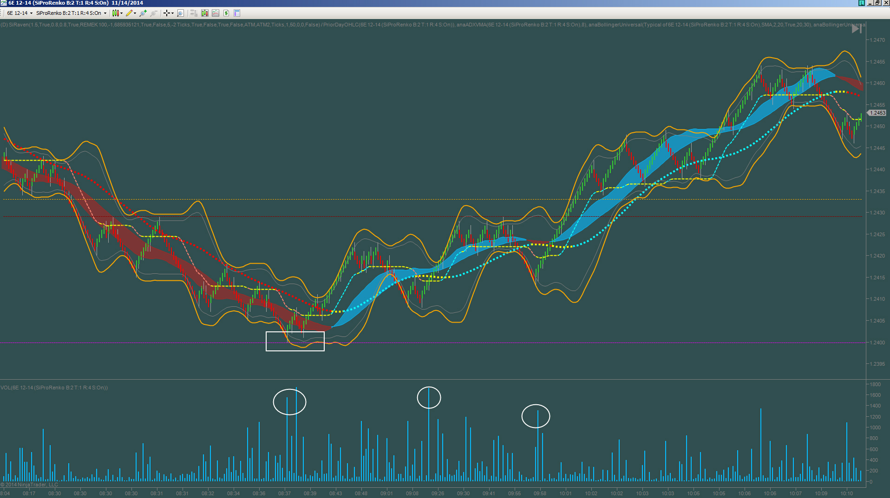Click the 09:58 time axis label
Screen dimensions: 890x498
point(540,493)
